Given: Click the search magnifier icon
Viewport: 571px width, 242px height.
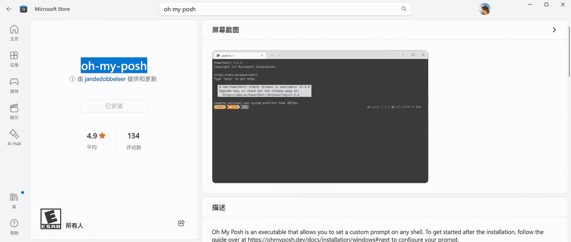Looking at the screenshot, I should 404,9.
